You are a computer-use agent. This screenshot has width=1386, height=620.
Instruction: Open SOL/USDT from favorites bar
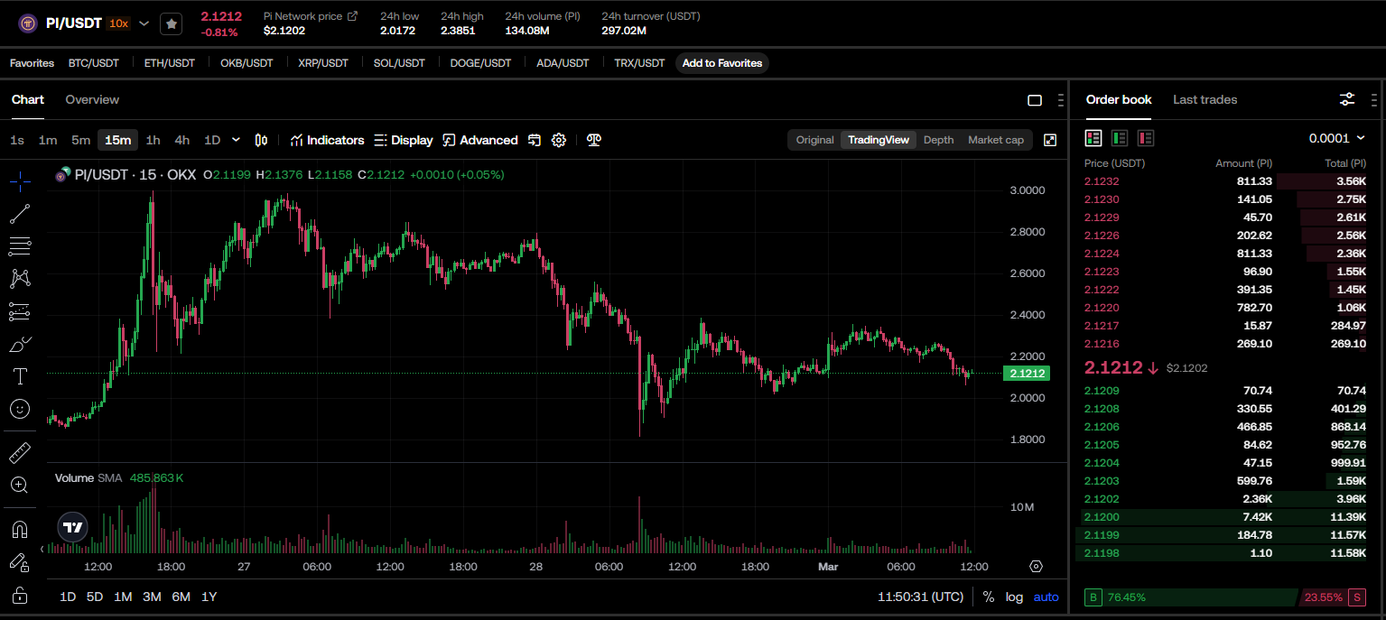399,63
